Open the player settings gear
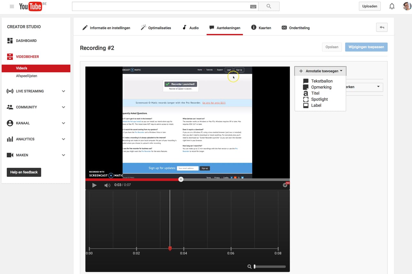This screenshot has width=412, height=274. [x=285, y=185]
